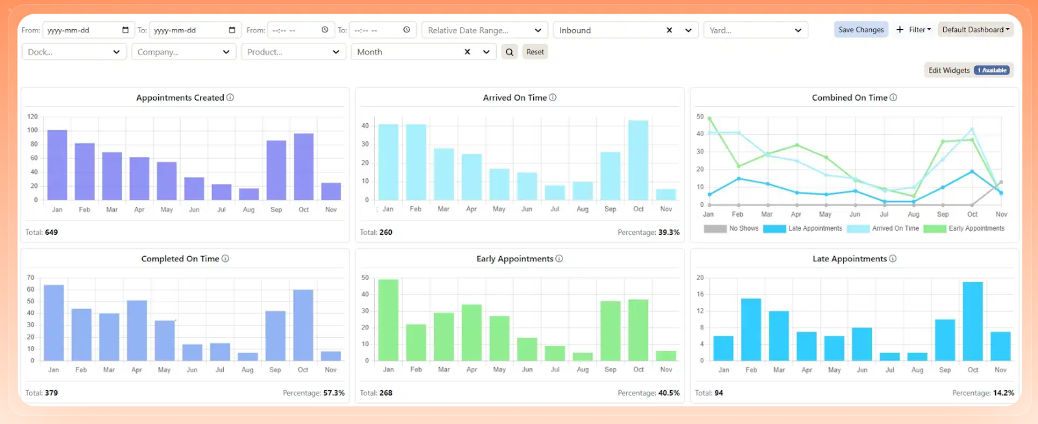Expand the Inbound direction dropdown arrow
The image size is (1038, 424).
point(688,30)
